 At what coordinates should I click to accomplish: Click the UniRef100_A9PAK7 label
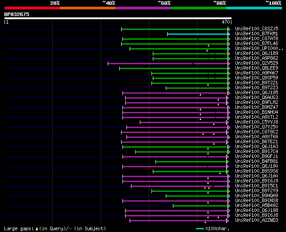pyautogui.click(x=257, y=73)
